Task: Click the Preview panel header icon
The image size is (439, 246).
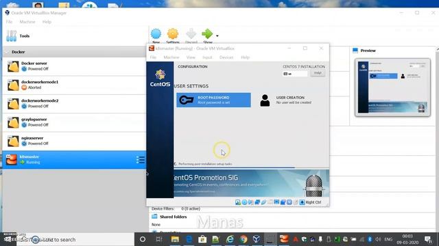Action: tap(355, 51)
